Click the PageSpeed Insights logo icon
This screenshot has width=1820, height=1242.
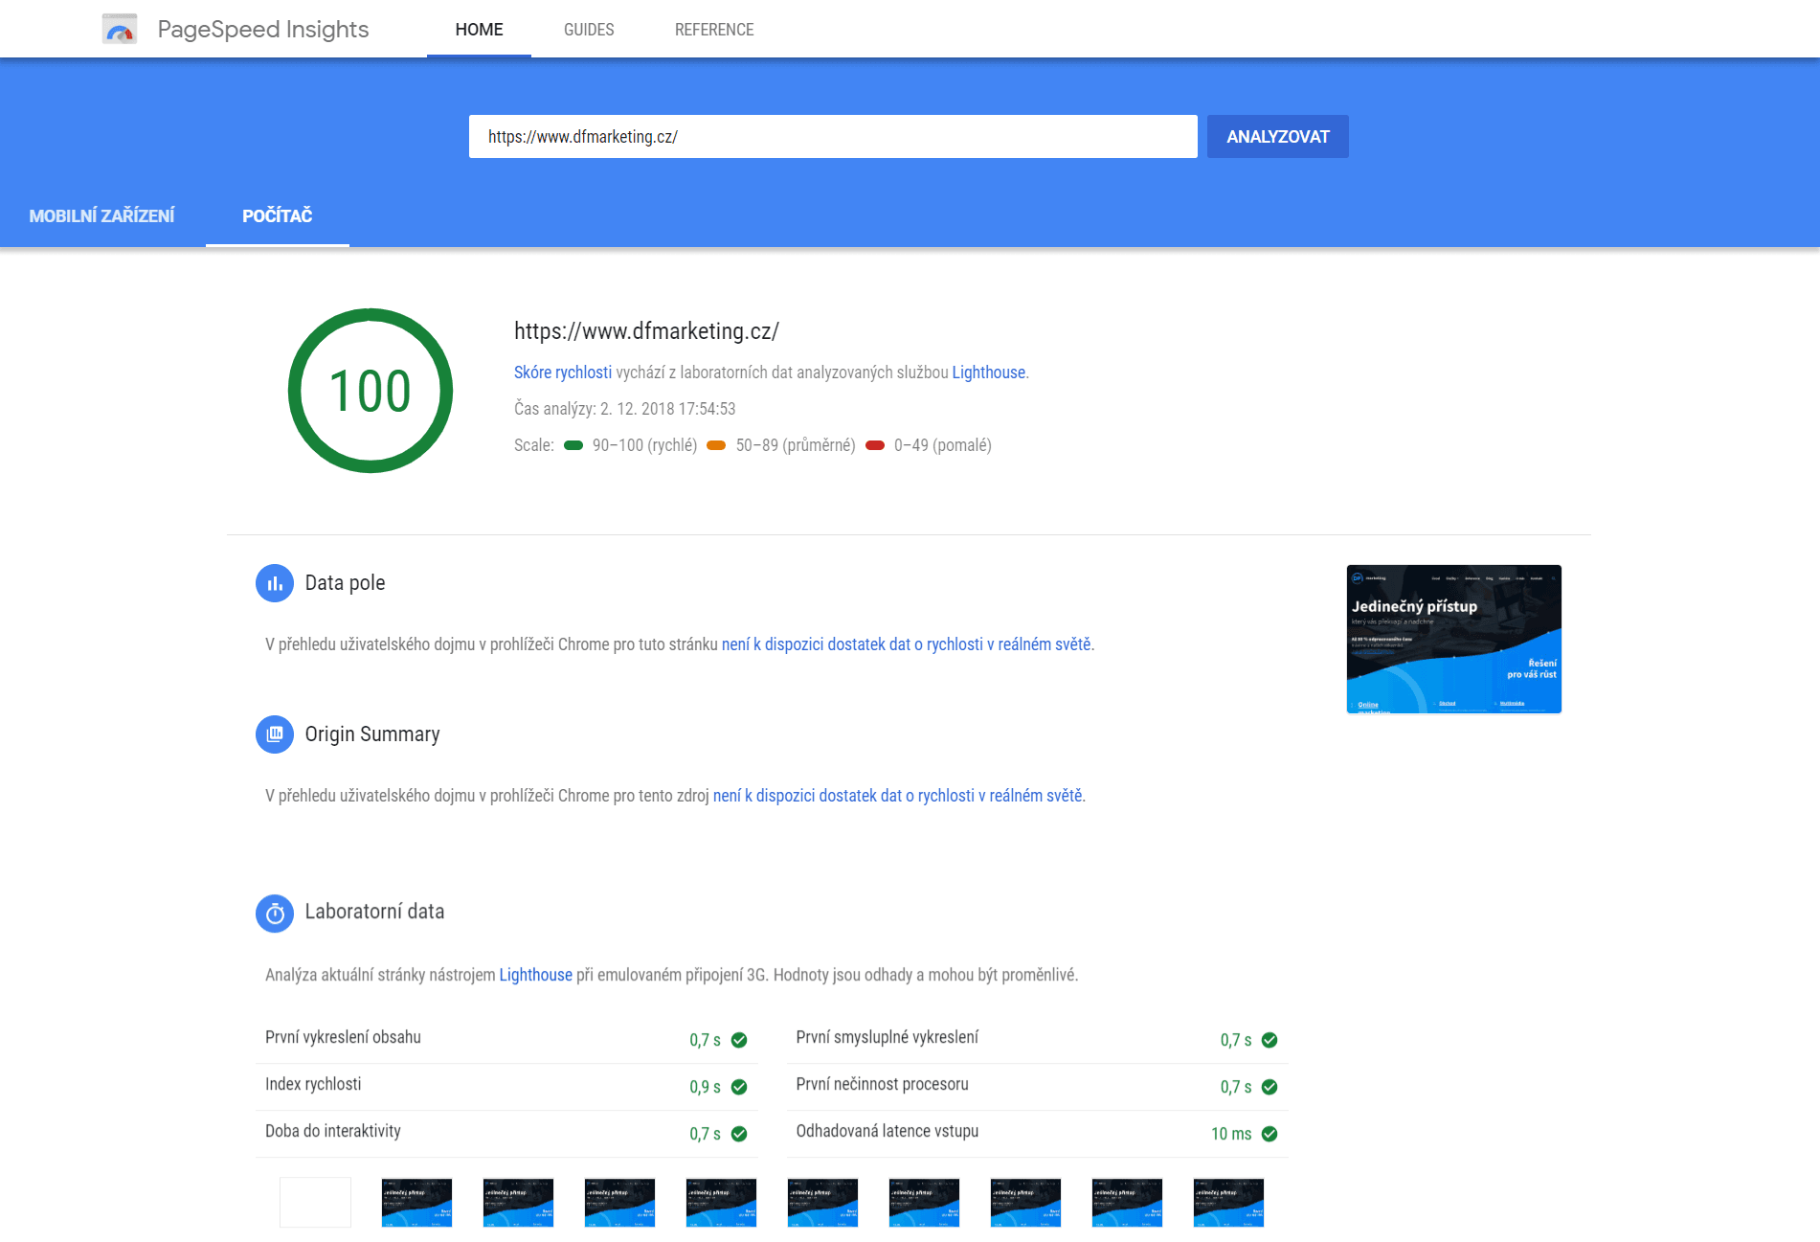pyautogui.click(x=120, y=30)
